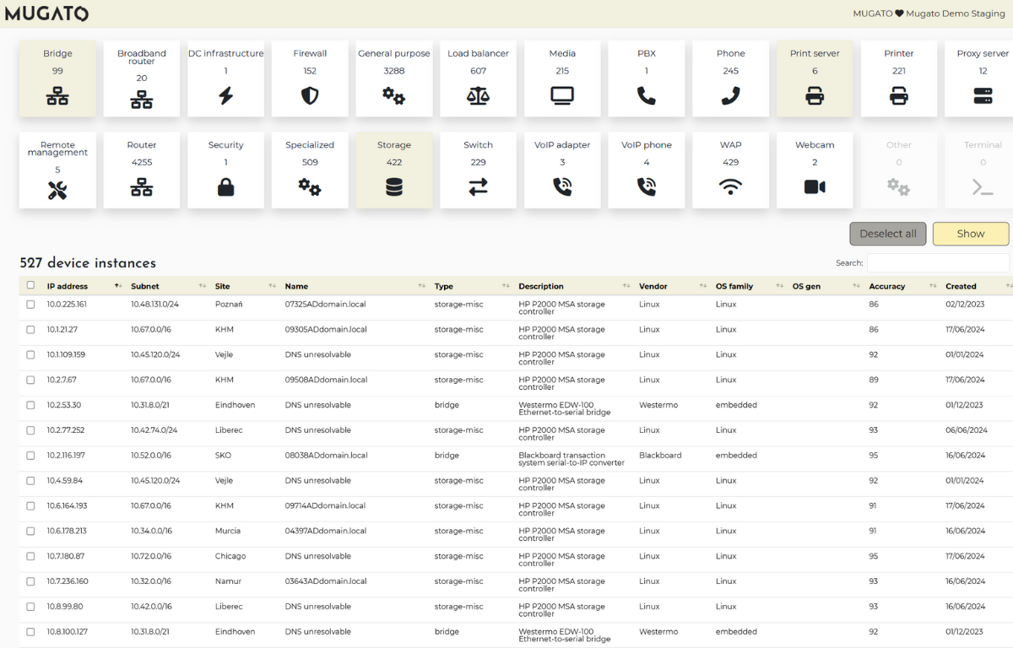The height and width of the screenshot is (648, 1013).
Task: Click the Deselect all button
Action: click(887, 234)
